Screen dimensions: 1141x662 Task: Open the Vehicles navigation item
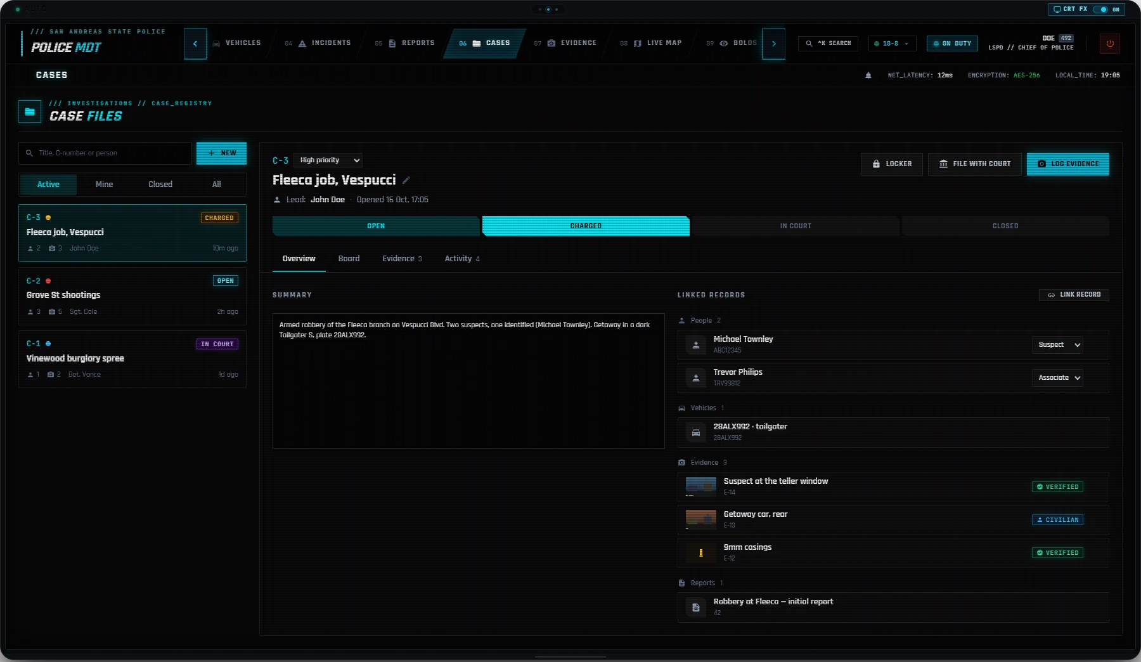pyautogui.click(x=237, y=43)
